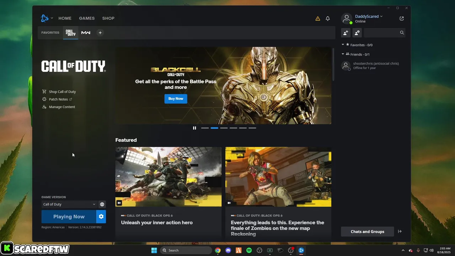Expand the Battle.net logo dropdown arrow
The height and width of the screenshot is (256, 455).
pos(52,18)
